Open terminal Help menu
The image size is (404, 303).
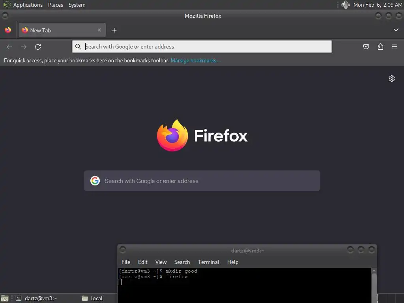tap(233, 262)
